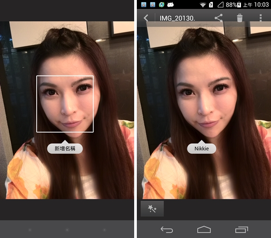271x238 pixels.
Task: Tap the green circular notification icon
Action: coord(162,5)
